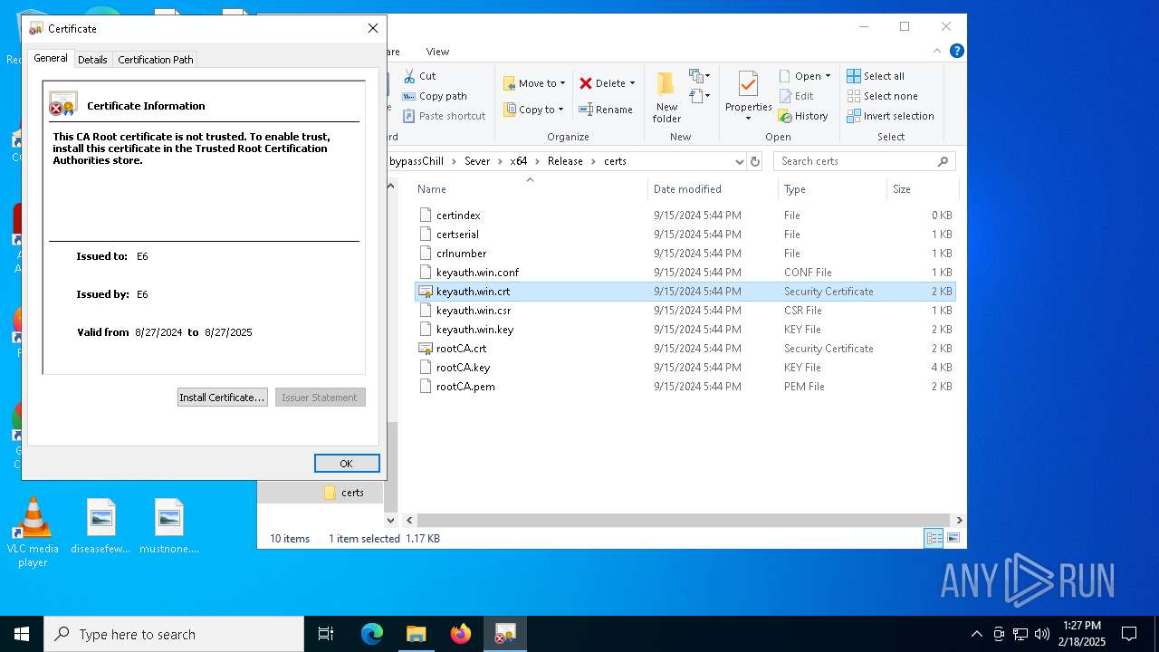The height and width of the screenshot is (652, 1159).
Task: Click Select all in ribbon
Action: pos(876,76)
